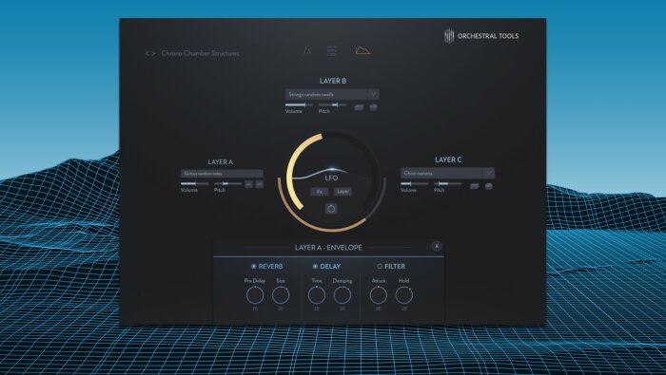Expand the Layer B sound dropdown arrow
The height and width of the screenshot is (375, 666).
(x=373, y=94)
